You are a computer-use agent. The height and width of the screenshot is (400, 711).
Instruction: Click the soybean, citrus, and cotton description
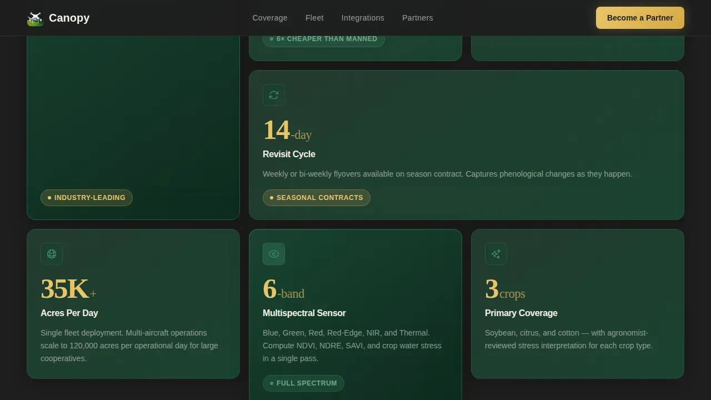569,339
